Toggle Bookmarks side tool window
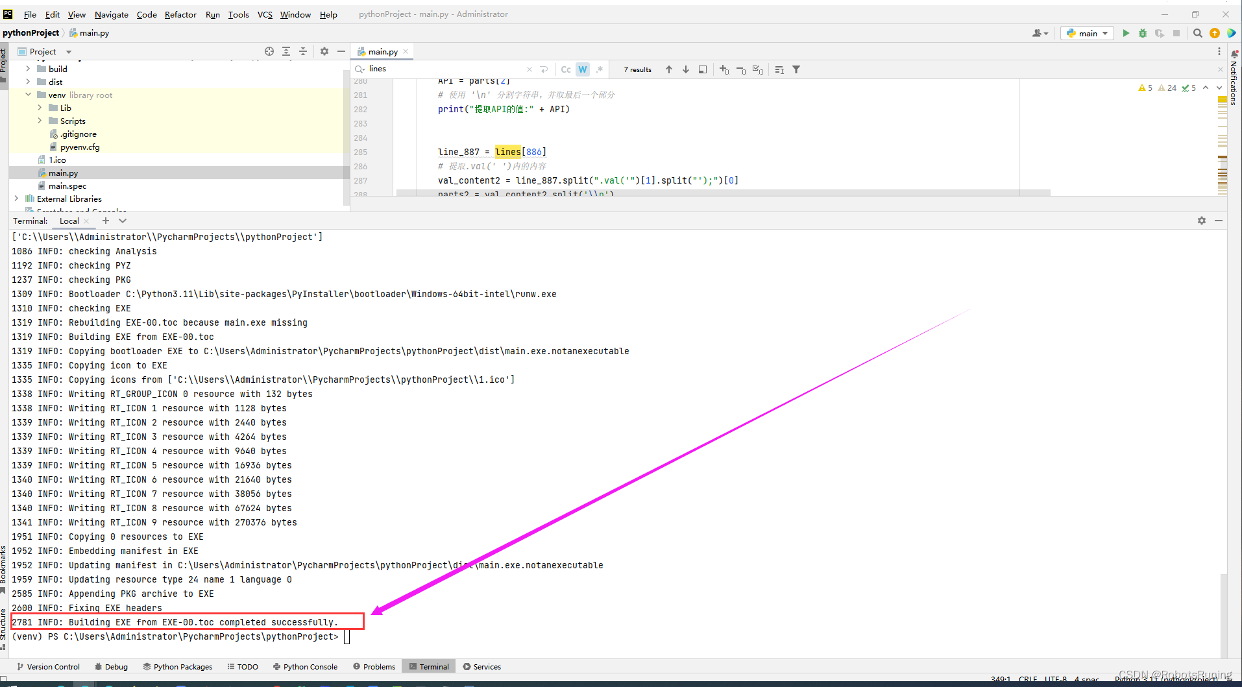 (x=3, y=570)
